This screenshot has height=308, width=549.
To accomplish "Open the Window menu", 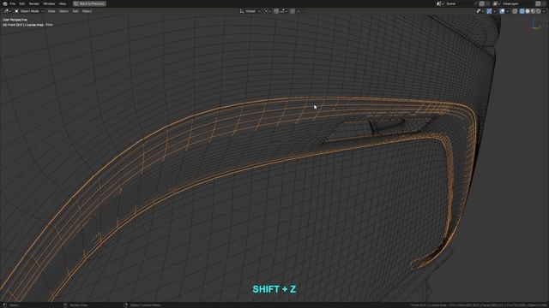I will (49, 3).
